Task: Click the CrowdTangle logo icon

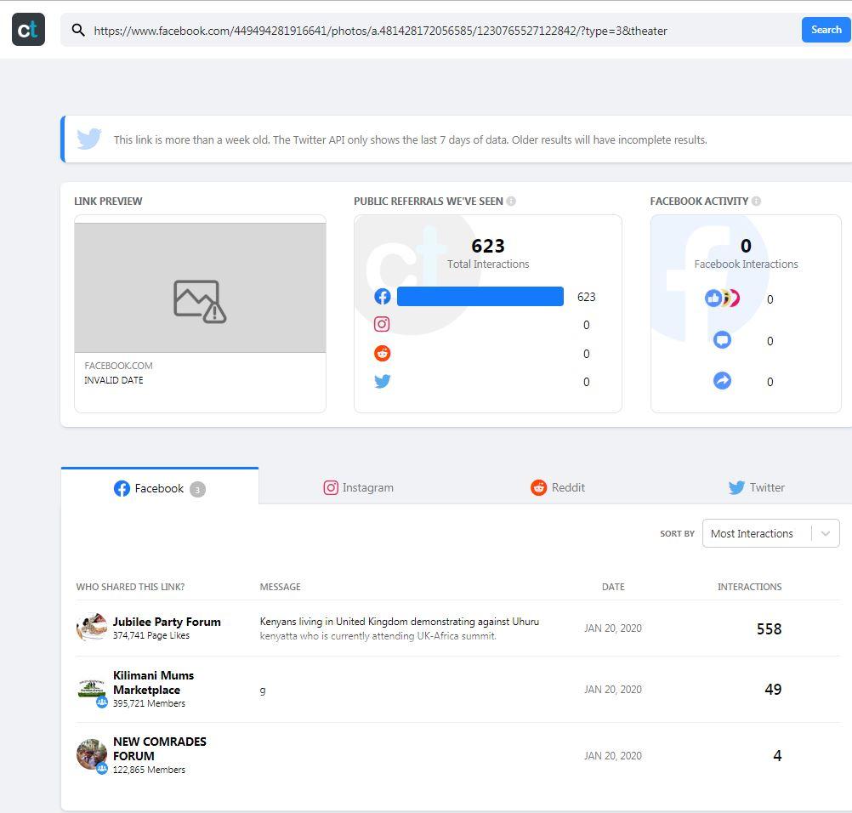Action: click(x=28, y=30)
